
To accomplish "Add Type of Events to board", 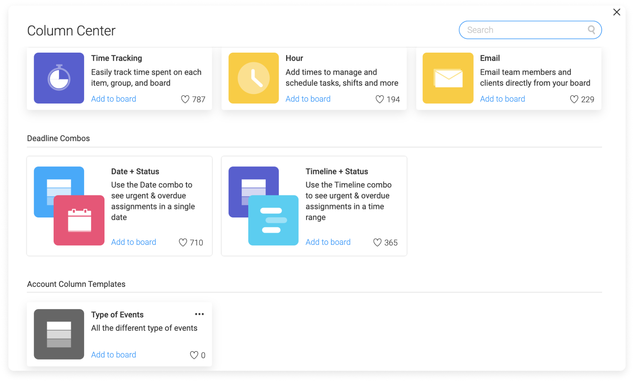I will tap(114, 355).
